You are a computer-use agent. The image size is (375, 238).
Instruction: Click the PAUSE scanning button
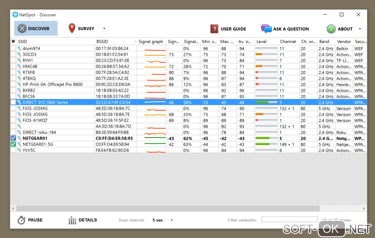coord(35,220)
